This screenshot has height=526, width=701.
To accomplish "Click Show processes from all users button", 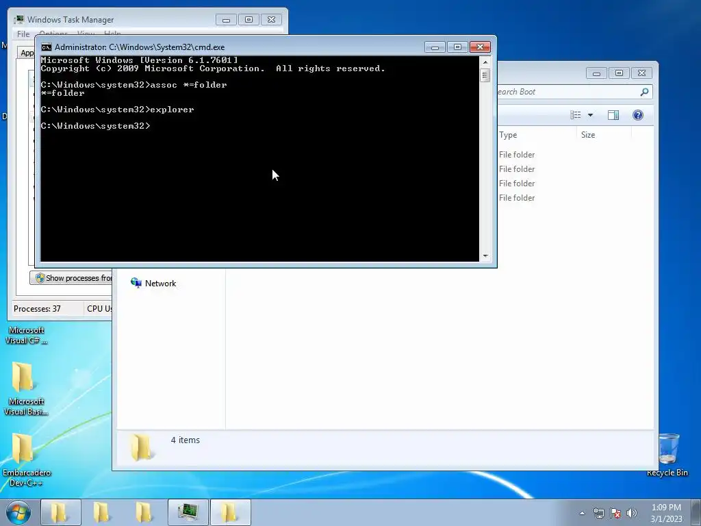I will 71,278.
